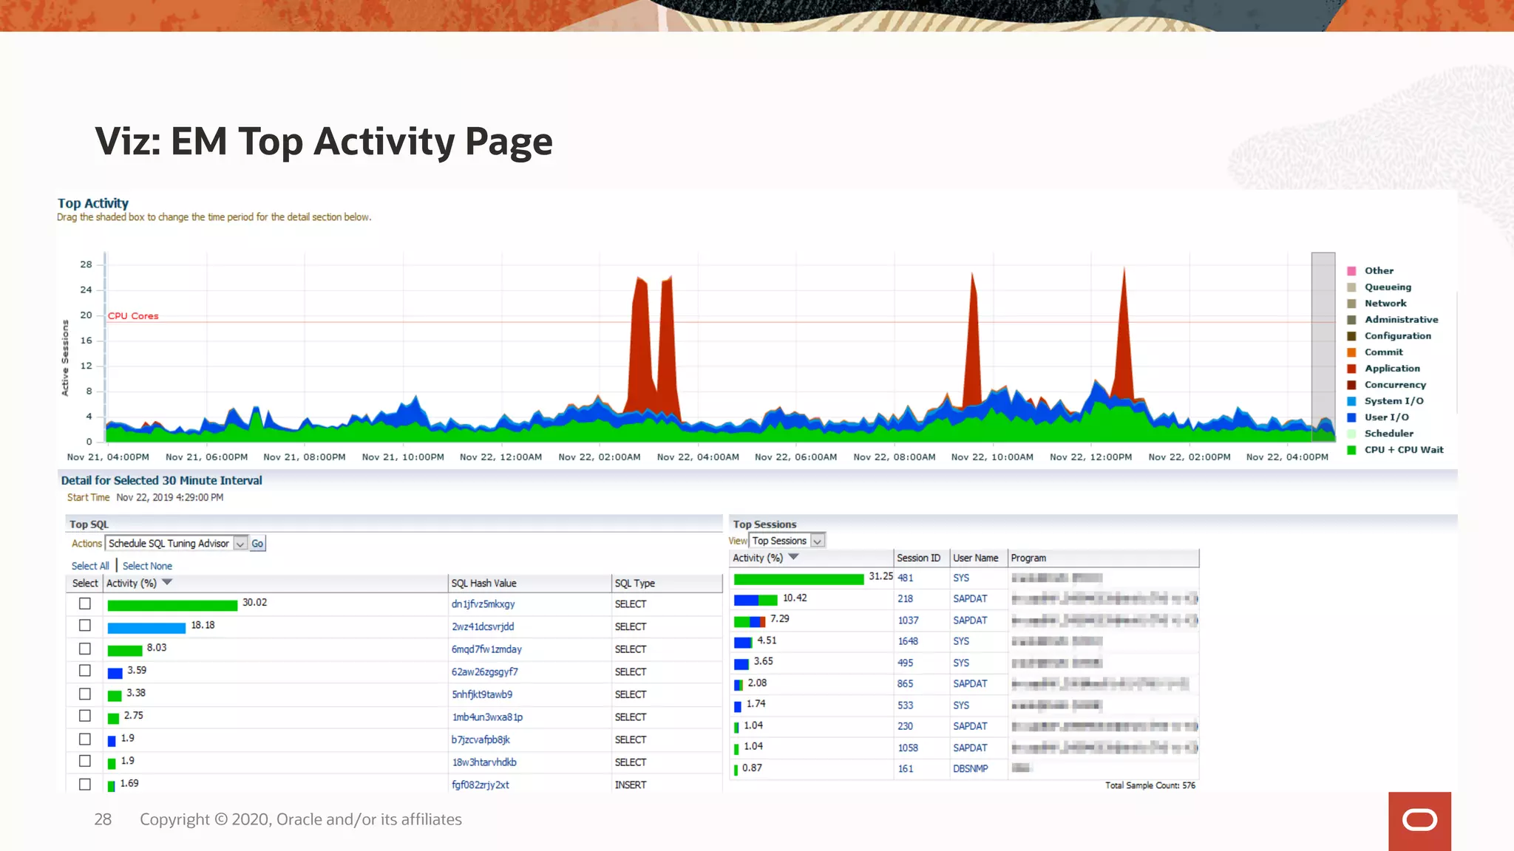Screen dimensions: 1514x851
Task: Open session ID 495 link
Action: pyautogui.click(x=906, y=663)
